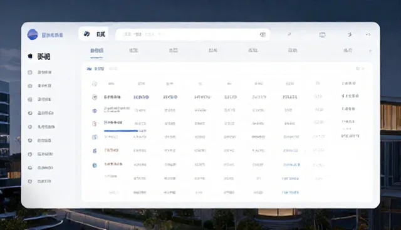This screenshot has height=230, width=401.
Task: Focus the search input field in header
Action: (192, 34)
